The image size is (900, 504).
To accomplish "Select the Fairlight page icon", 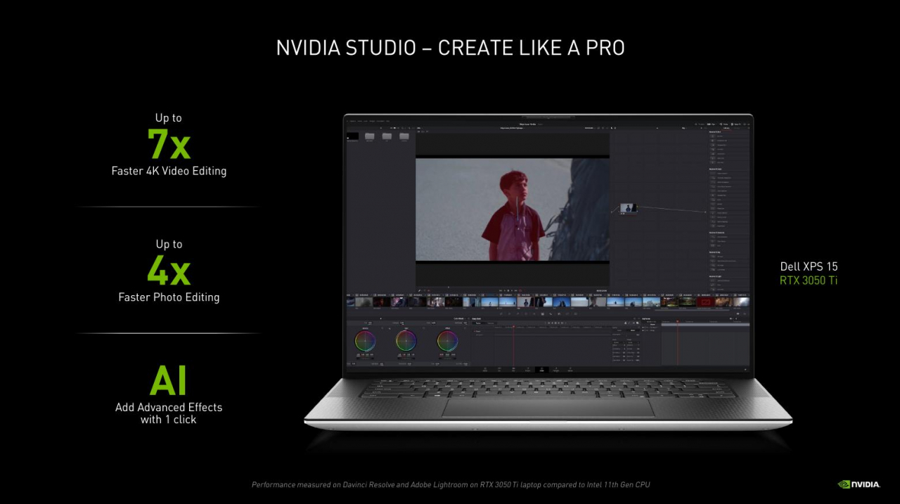I will 557,369.
